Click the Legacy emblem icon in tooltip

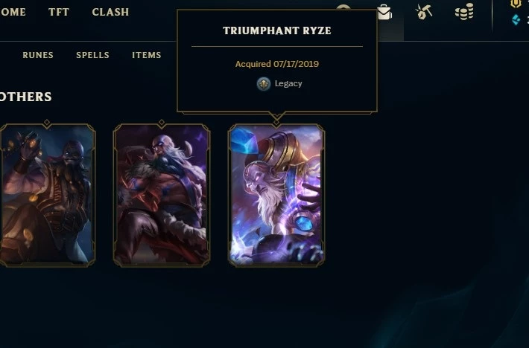click(x=264, y=84)
